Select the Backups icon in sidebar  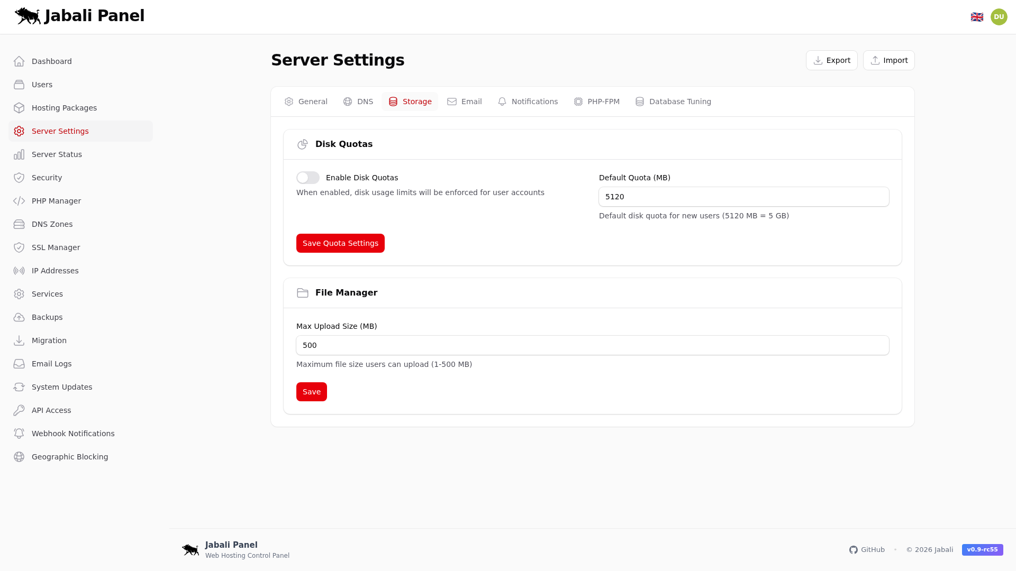click(x=19, y=317)
